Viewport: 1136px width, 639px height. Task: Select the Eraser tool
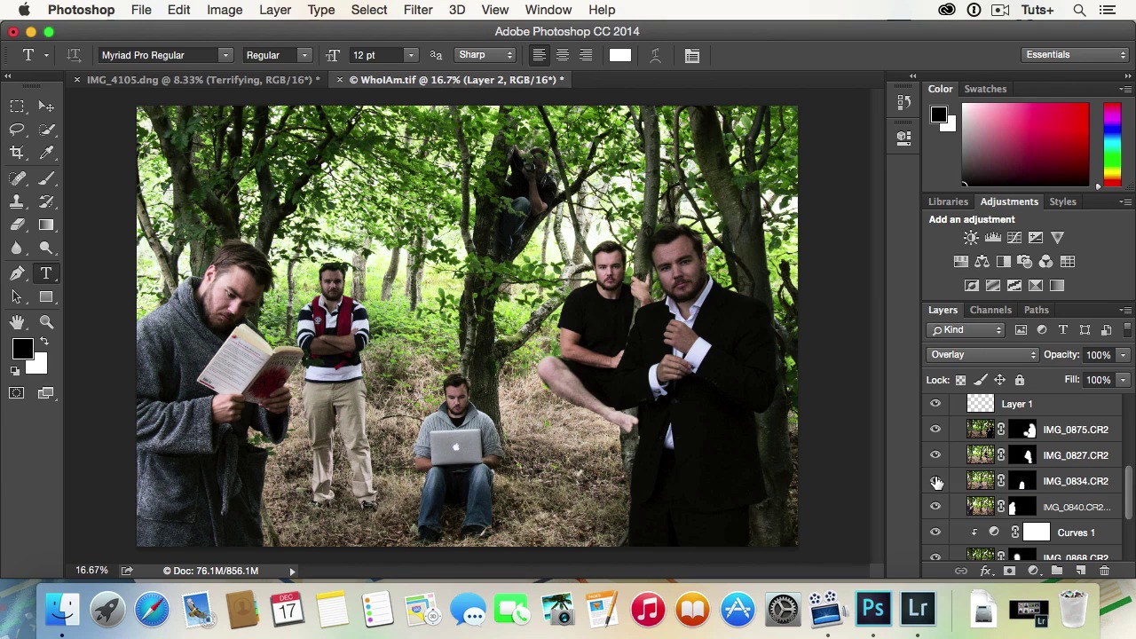coord(17,225)
